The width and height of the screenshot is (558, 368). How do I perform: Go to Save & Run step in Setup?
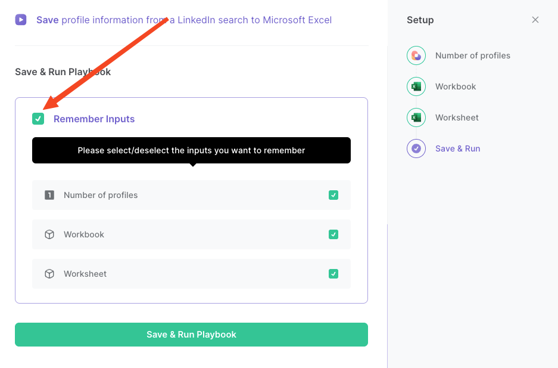(x=457, y=149)
